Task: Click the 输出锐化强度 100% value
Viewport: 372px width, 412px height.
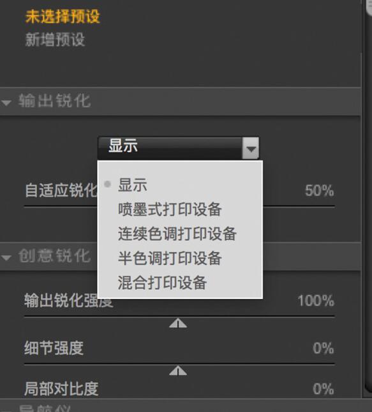Action: pos(316,301)
